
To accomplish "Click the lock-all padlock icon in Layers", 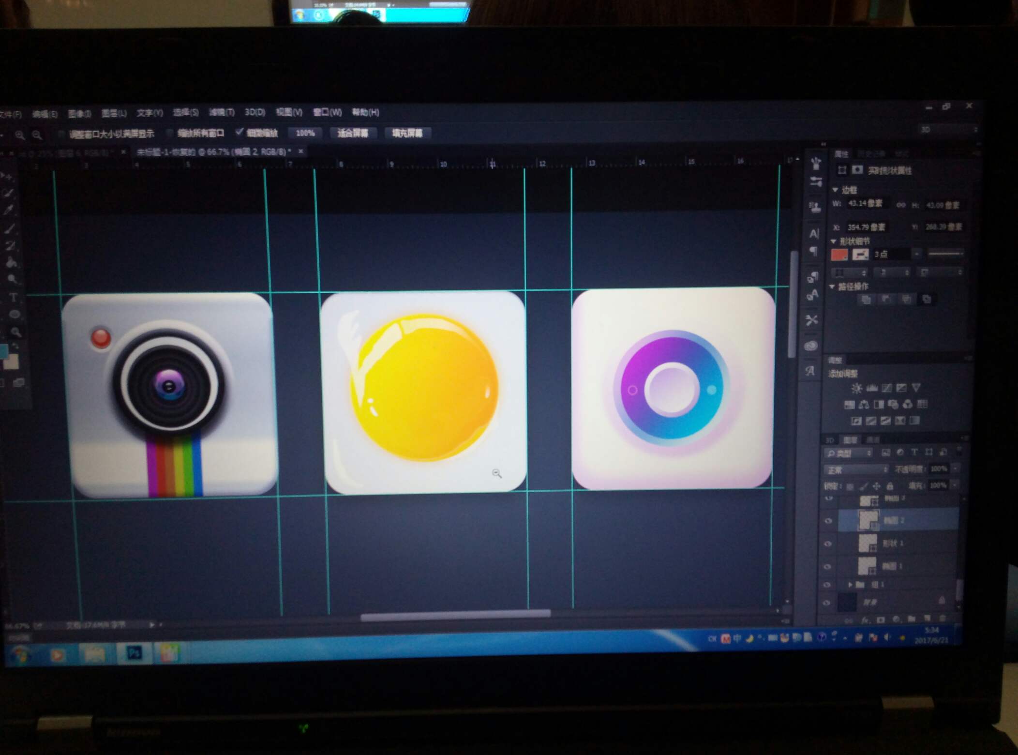I will [889, 485].
